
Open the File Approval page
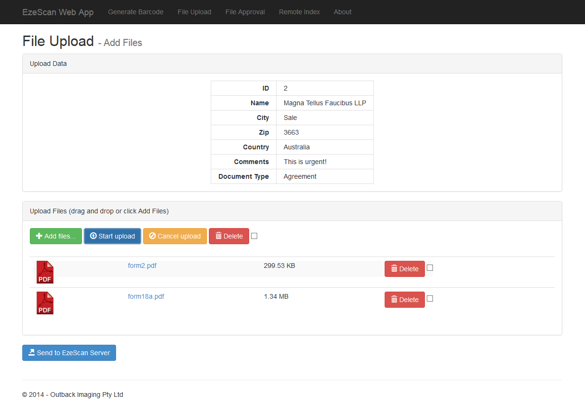245,12
